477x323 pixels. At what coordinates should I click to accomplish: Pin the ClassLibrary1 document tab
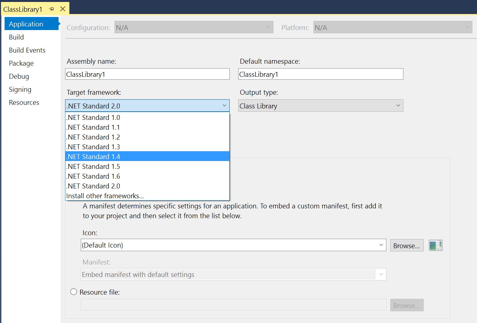[51, 9]
